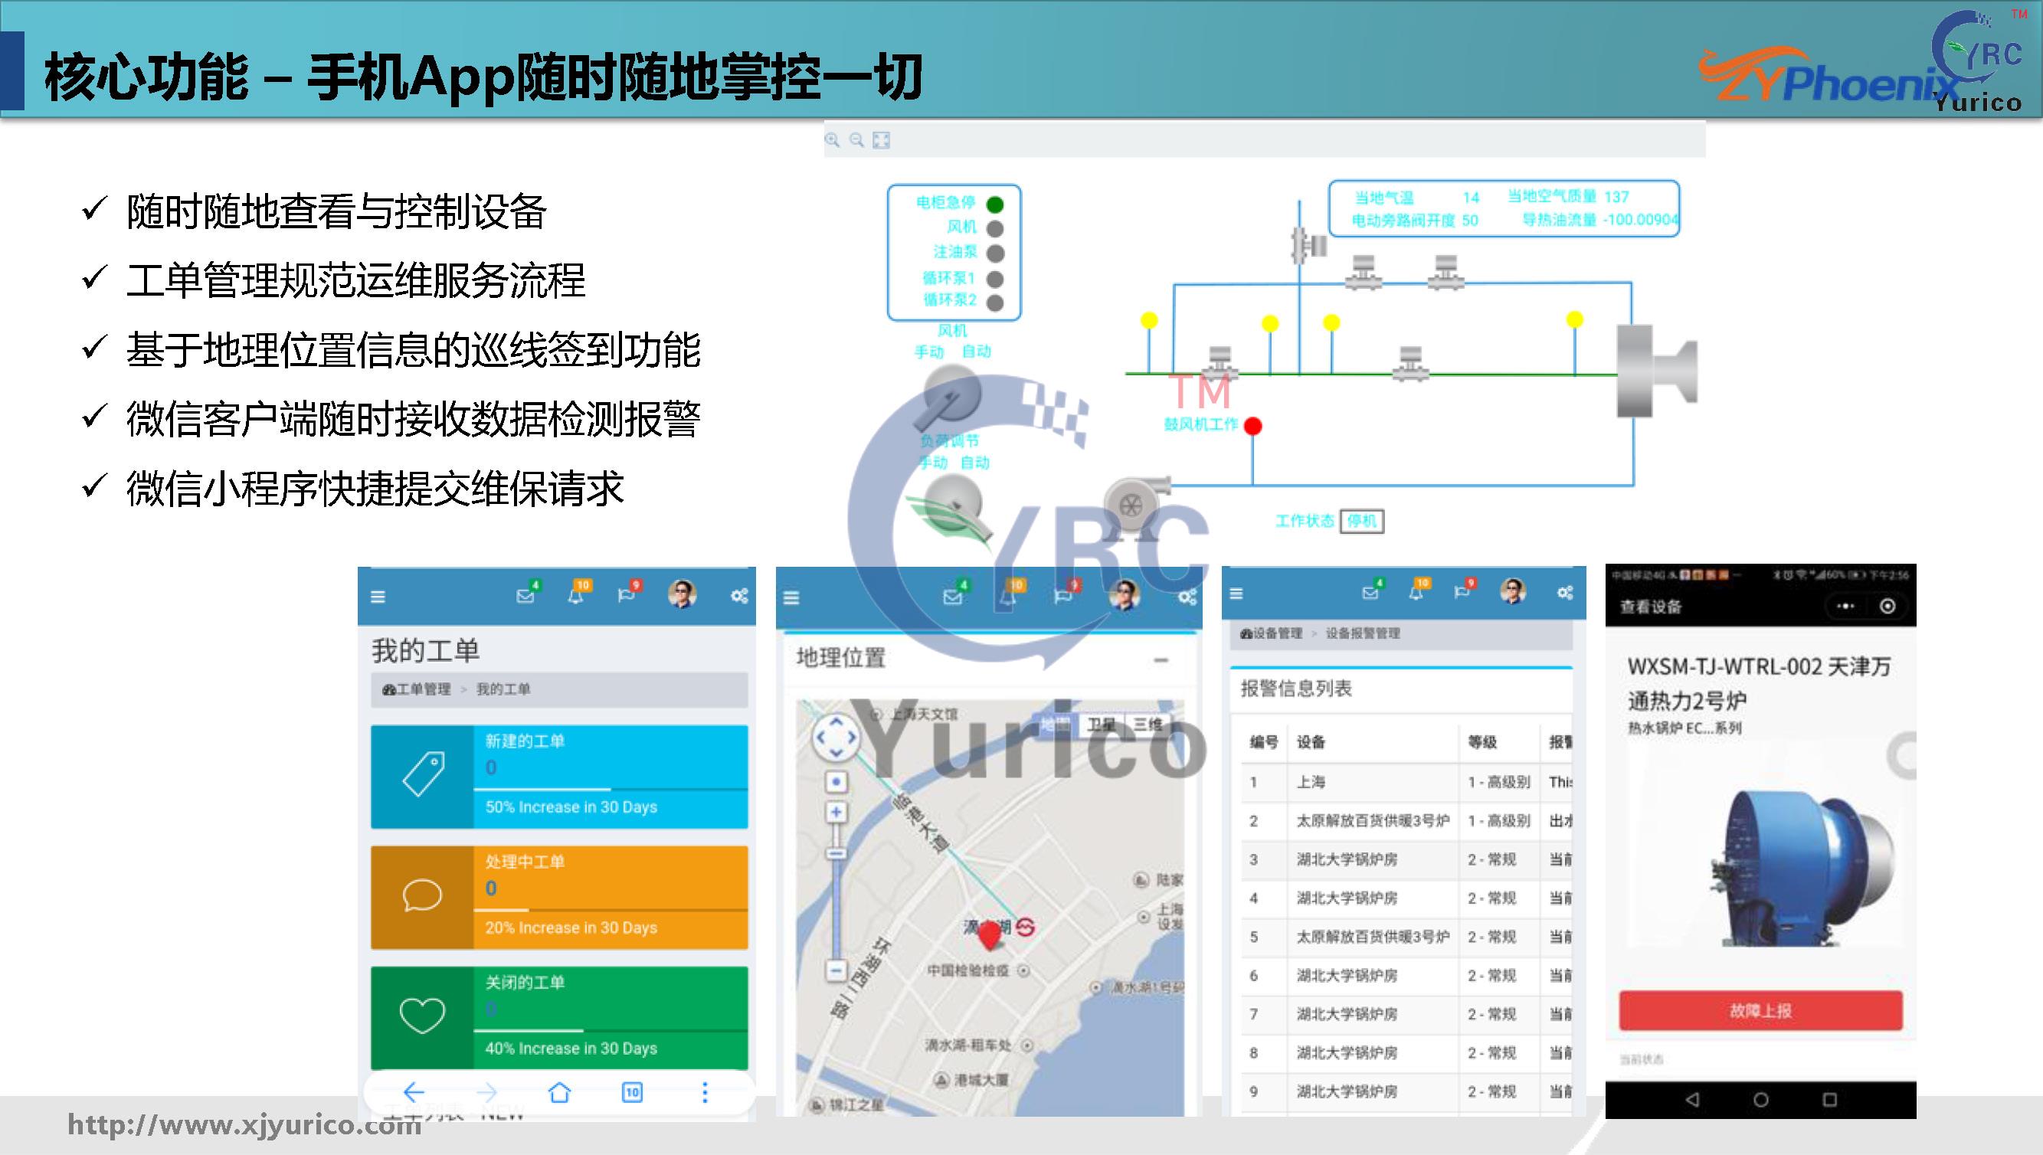Click 1 - 高级别 in row 1
The image size is (2043, 1155).
tap(1498, 782)
